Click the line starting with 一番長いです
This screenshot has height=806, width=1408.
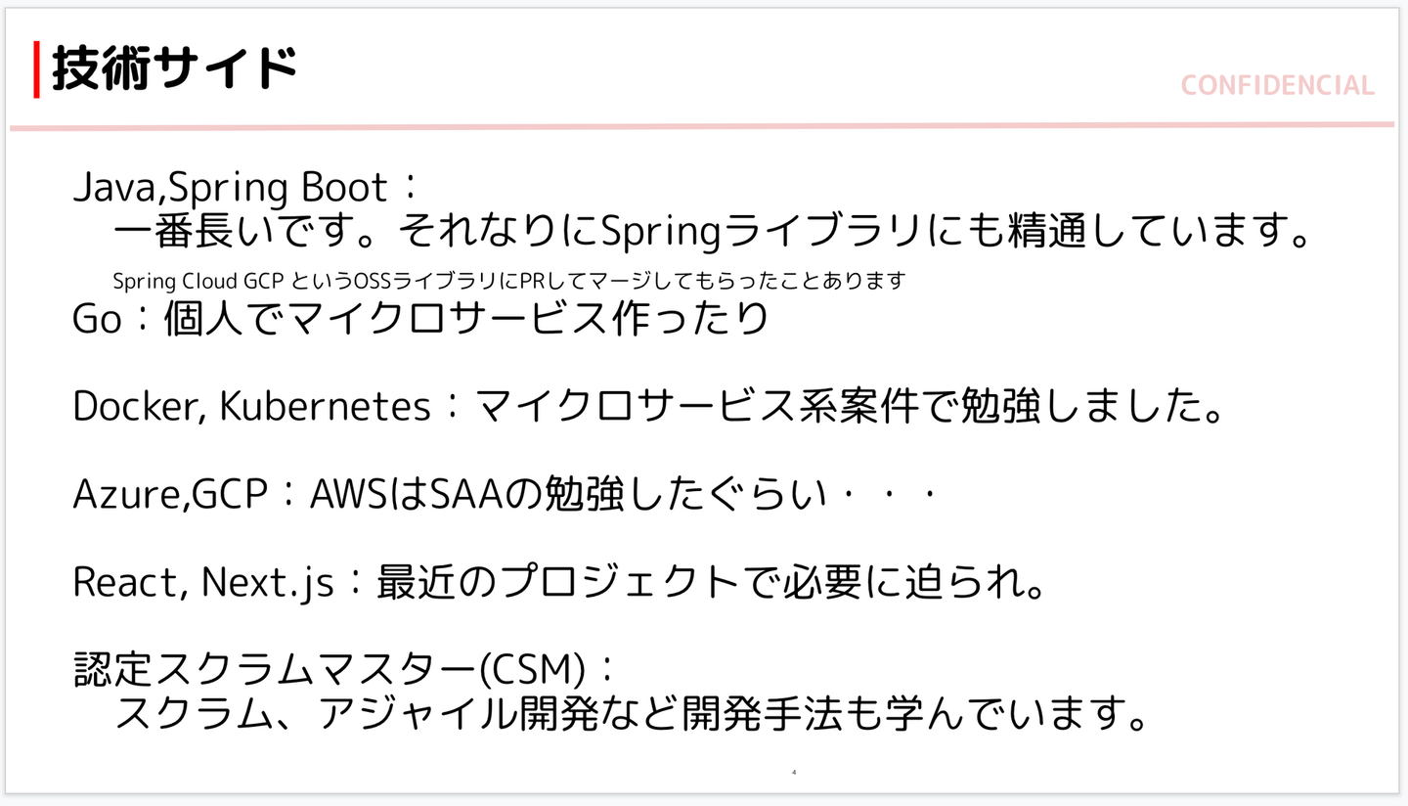(711, 232)
